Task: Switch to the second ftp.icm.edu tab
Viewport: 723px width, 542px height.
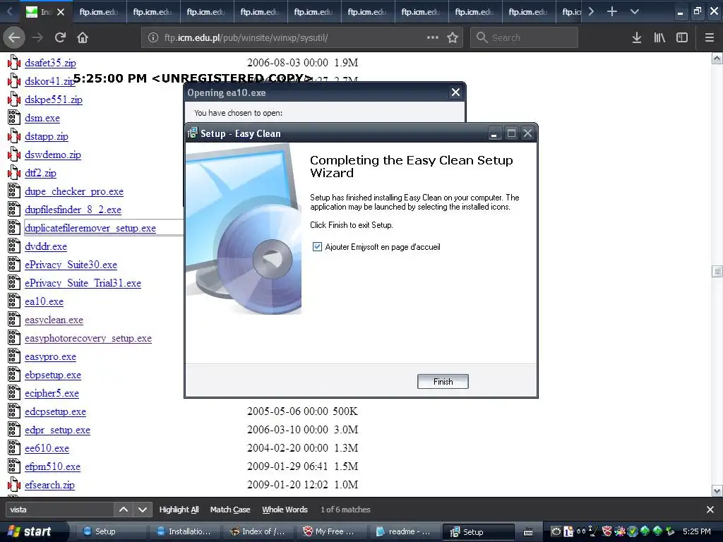Action: click(x=153, y=12)
